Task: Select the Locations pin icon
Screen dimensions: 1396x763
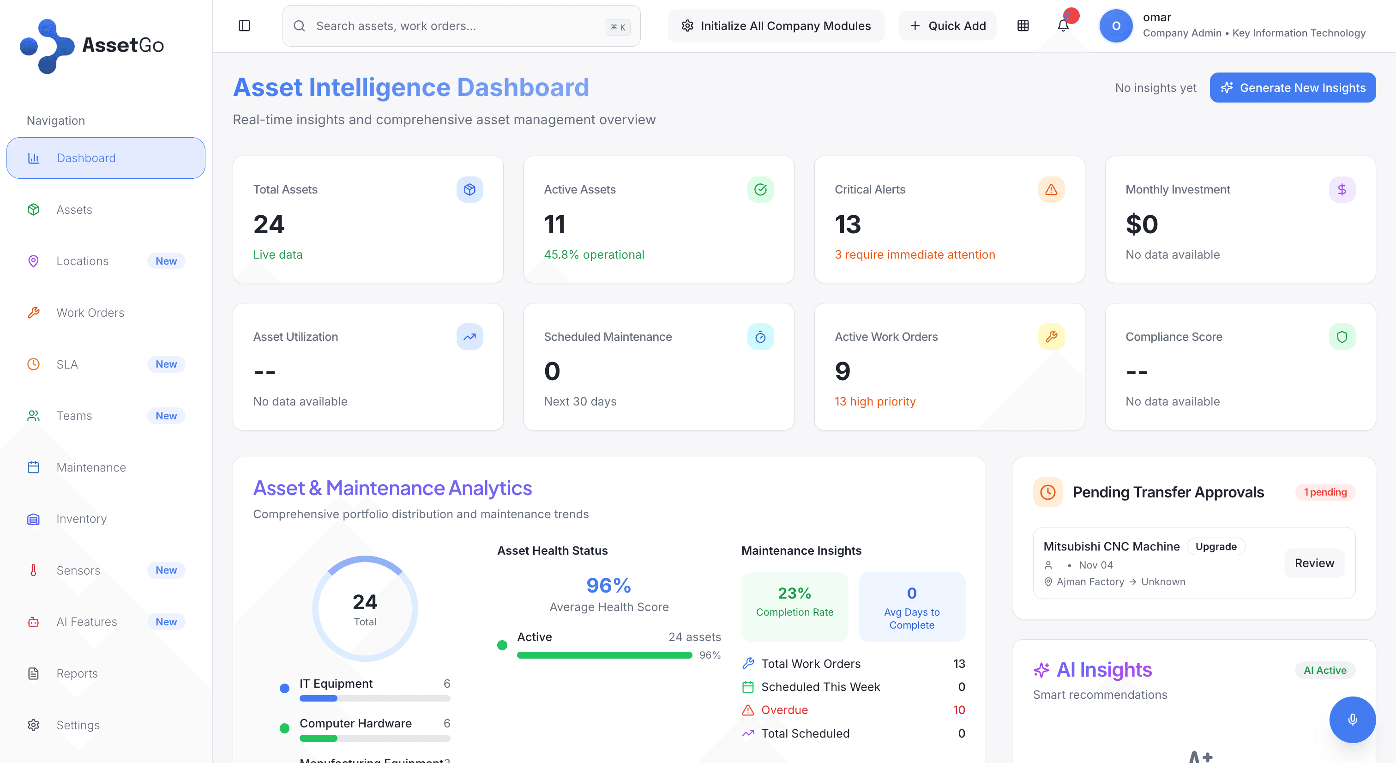Action: (x=33, y=261)
